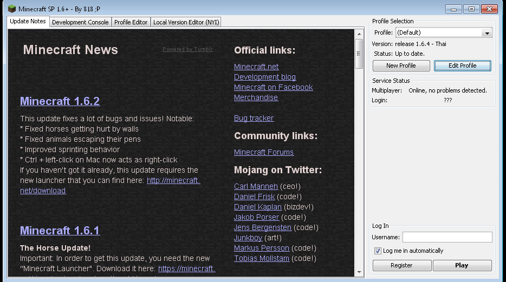Click the news scrollbar down arrow
This screenshot has height=282, width=506.
click(x=359, y=272)
